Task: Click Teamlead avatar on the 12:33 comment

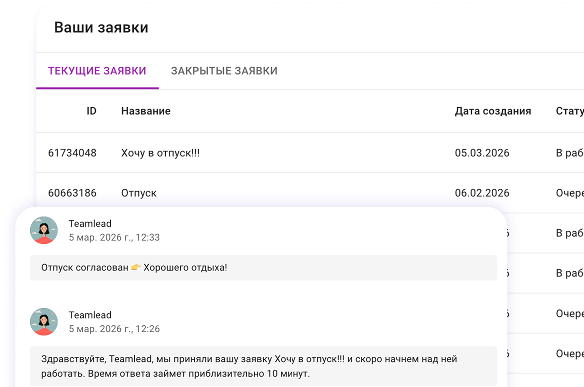Action: [44, 230]
